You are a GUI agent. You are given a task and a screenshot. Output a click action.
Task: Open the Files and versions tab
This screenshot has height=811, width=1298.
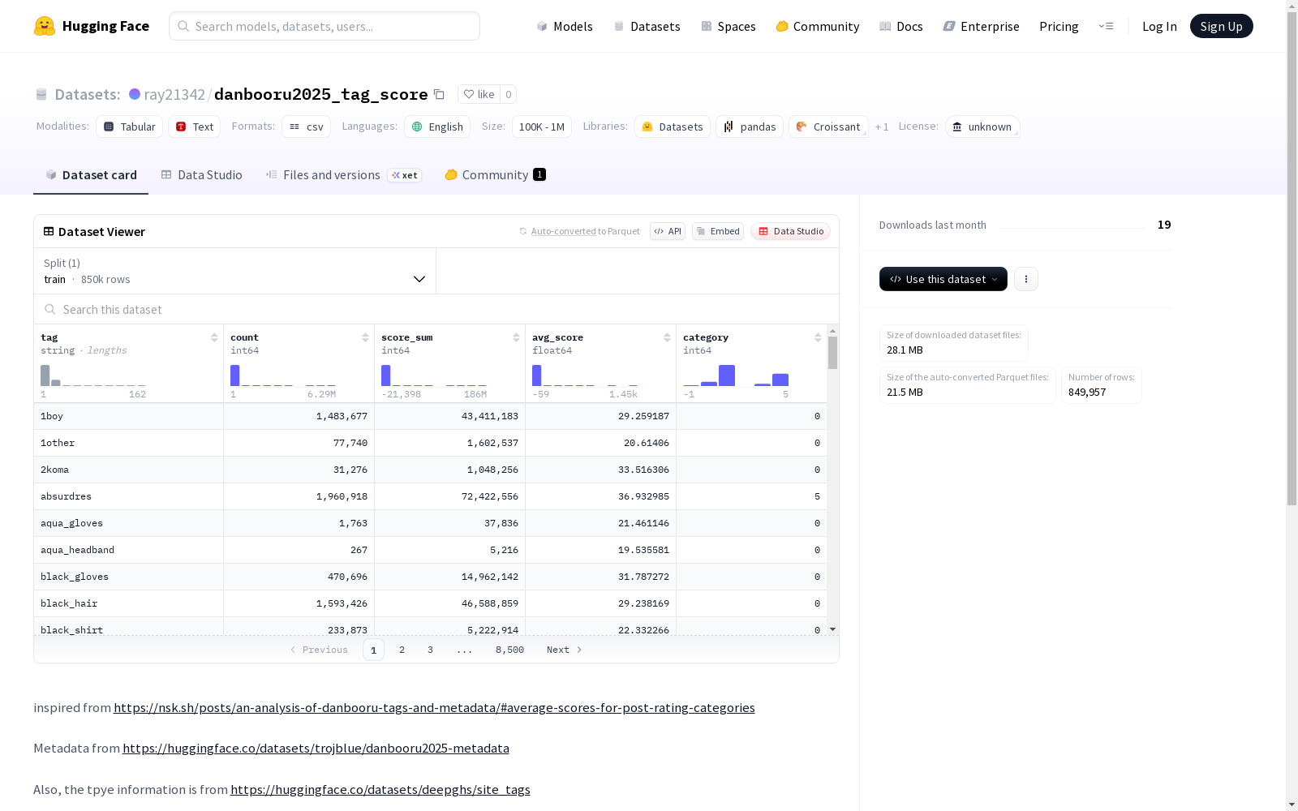343,174
